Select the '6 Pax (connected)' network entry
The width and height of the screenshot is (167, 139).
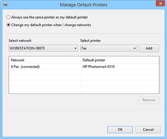coord(25,67)
